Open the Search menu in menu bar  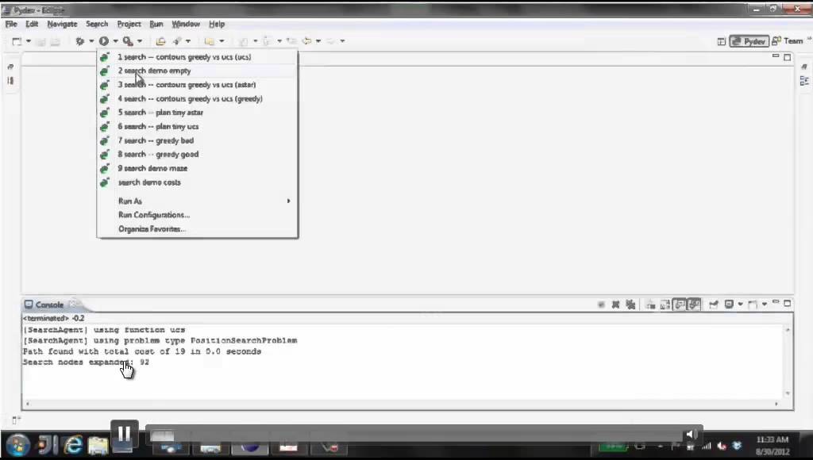click(x=97, y=24)
